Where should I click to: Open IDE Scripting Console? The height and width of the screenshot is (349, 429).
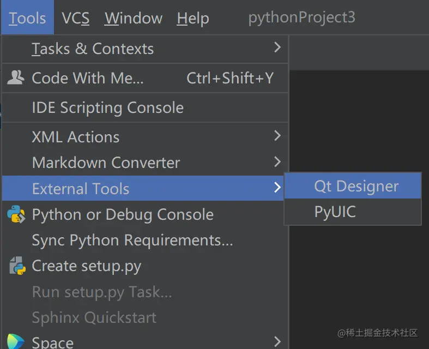(107, 107)
